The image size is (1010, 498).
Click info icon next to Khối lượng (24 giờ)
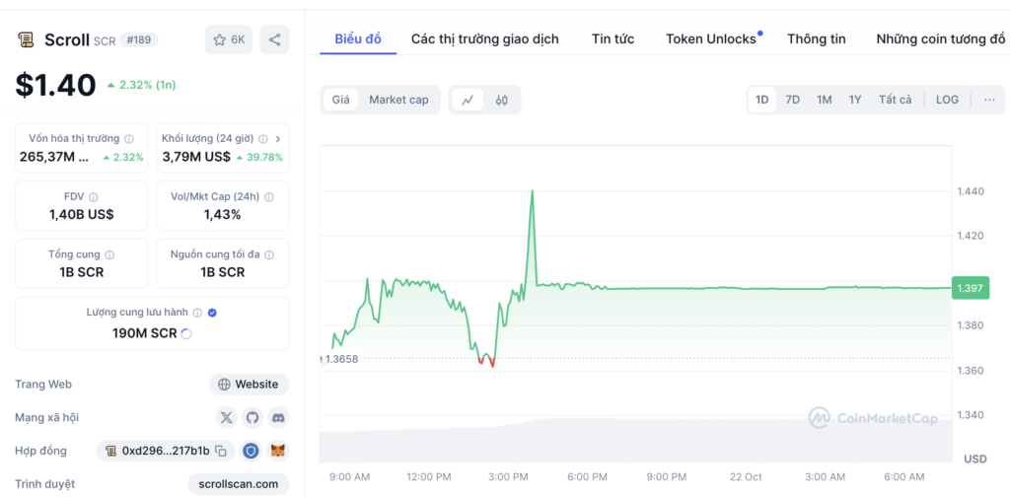[262, 138]
